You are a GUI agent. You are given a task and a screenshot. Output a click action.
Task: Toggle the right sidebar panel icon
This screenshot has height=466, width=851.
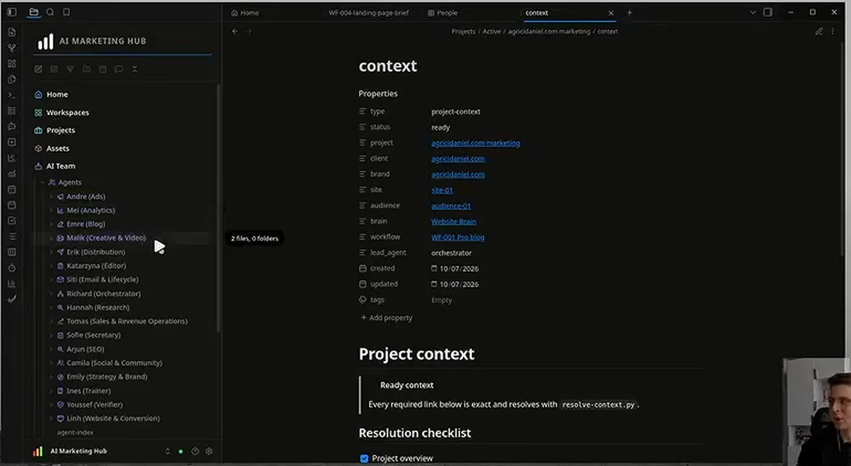click(x=768, y=12)
